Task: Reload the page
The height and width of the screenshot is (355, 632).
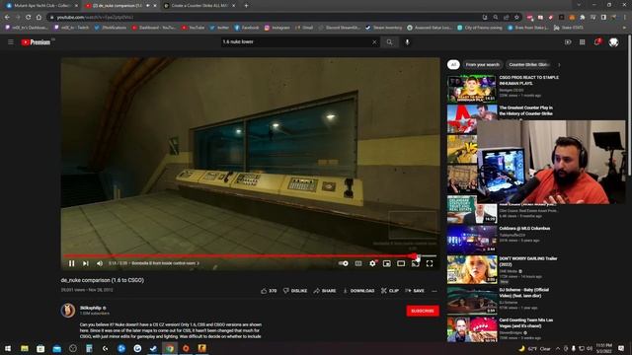Action: pos(29,17)
